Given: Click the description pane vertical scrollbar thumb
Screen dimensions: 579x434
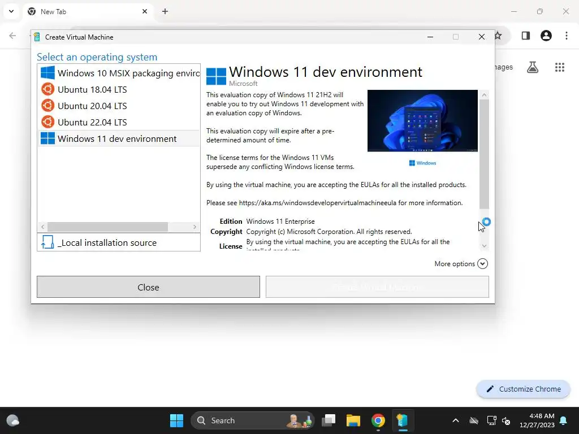Looking at the screenshot, I should (x=484, y=154).
